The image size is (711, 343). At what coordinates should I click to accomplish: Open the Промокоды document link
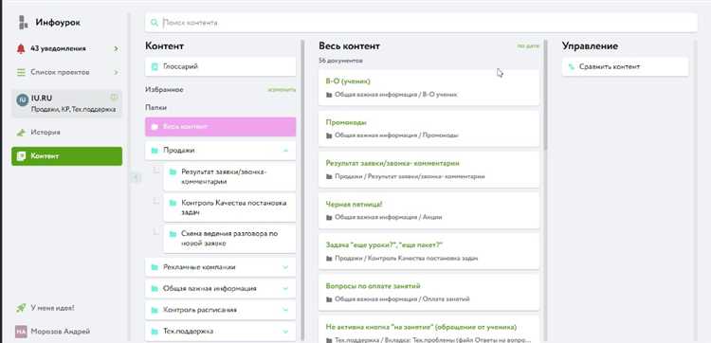346,122
